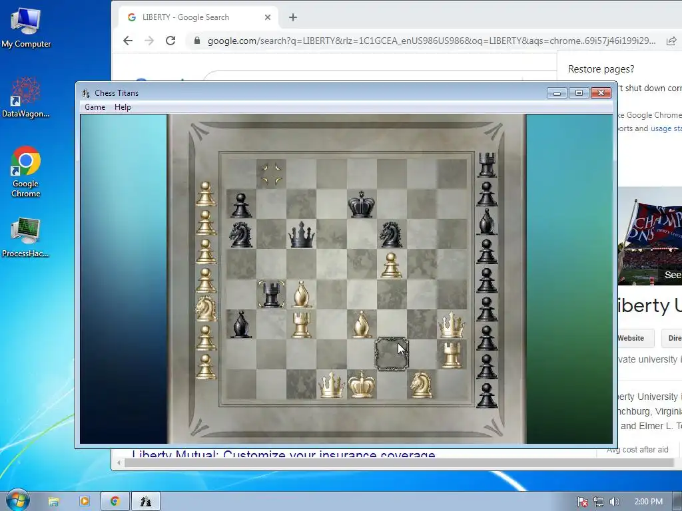Click the captured black bishop beside the board
Screen dimensions: 682x511
487,222
